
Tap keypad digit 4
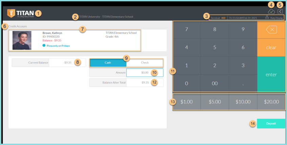coord(186,47)
